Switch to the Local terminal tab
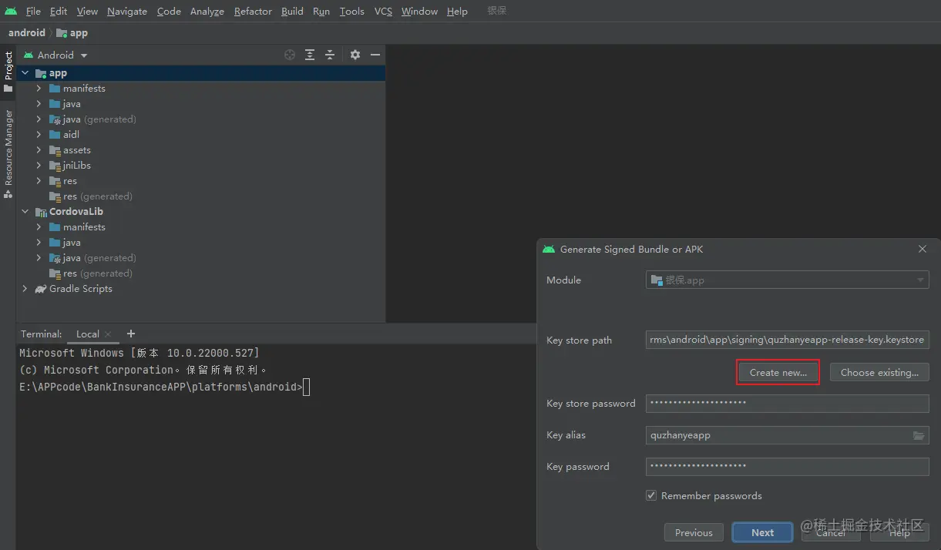The height and width of the screenshot is (550, 941). (x=87, y=334)
